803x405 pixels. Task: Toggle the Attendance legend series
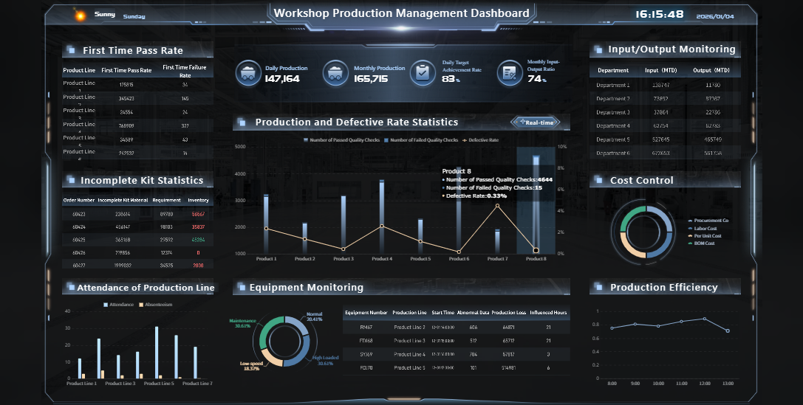118,305
